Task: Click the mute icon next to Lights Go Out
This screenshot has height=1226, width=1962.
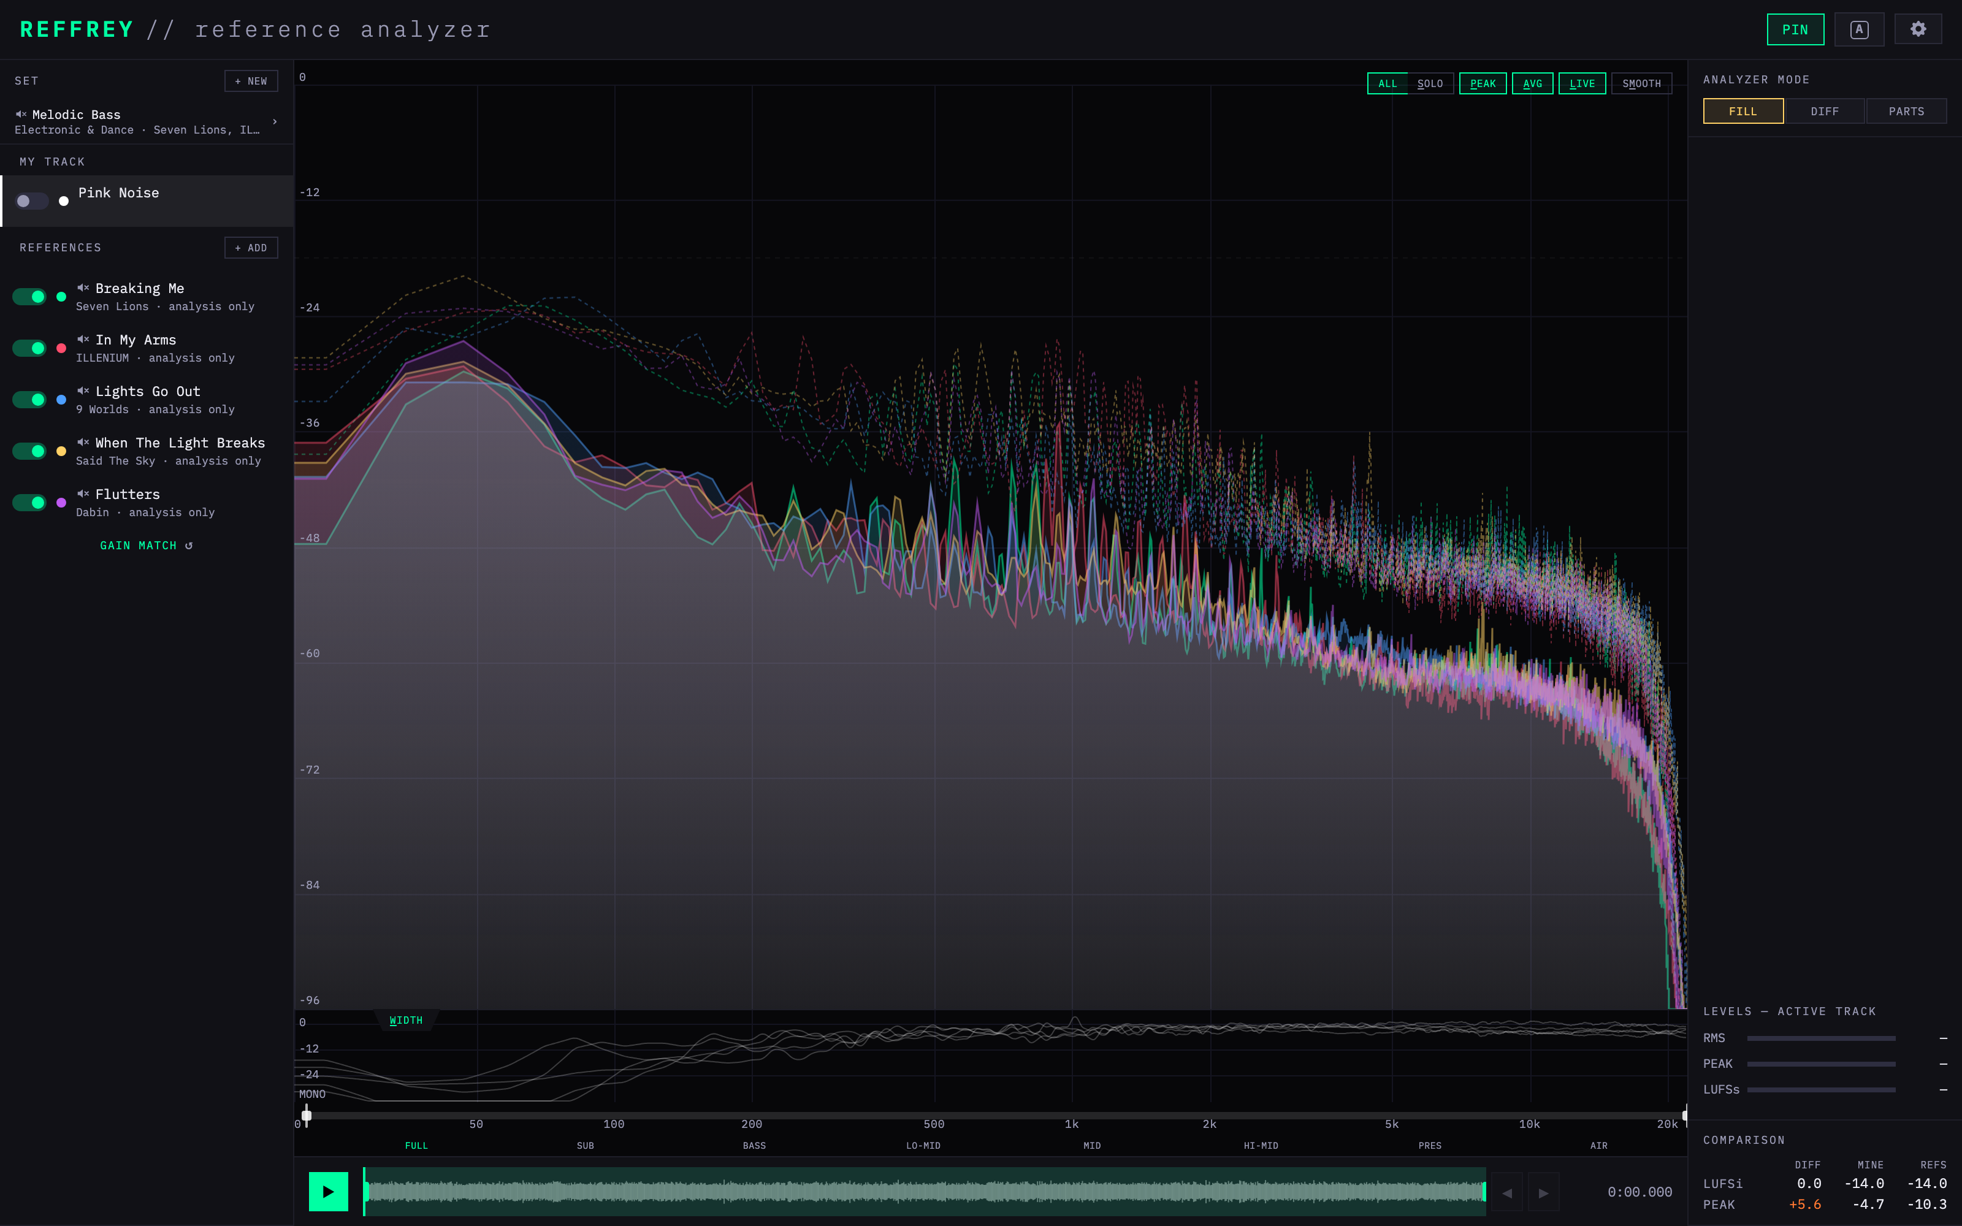Action: pos(83,391)
